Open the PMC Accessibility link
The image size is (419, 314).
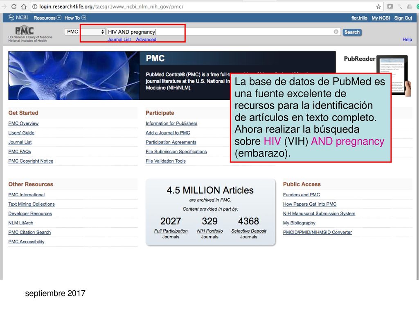click(27, 242)
